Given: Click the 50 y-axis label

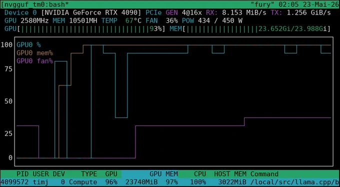Looking at the screenshot, I should coord(8,101).
